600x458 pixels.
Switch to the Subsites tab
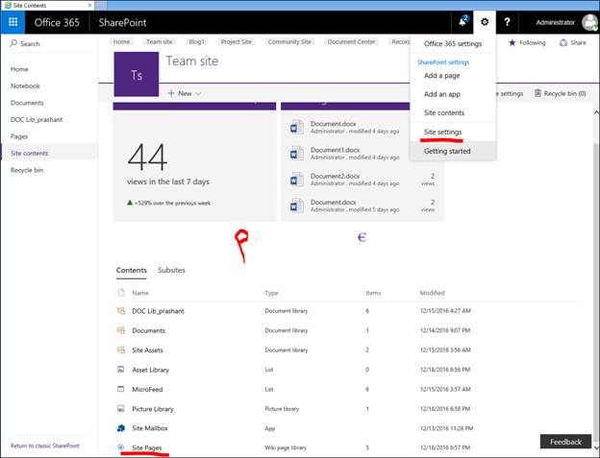(171, 271)
